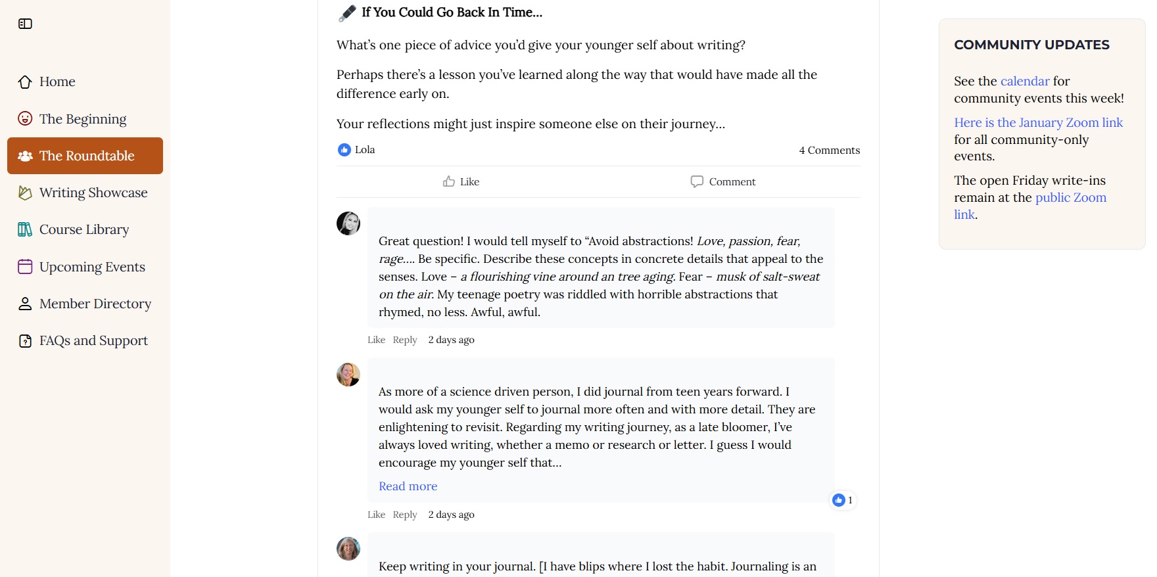The image size is (1157, 577).
Task: Click The Beginning smiley face icon
Action: tap(25, 119)
